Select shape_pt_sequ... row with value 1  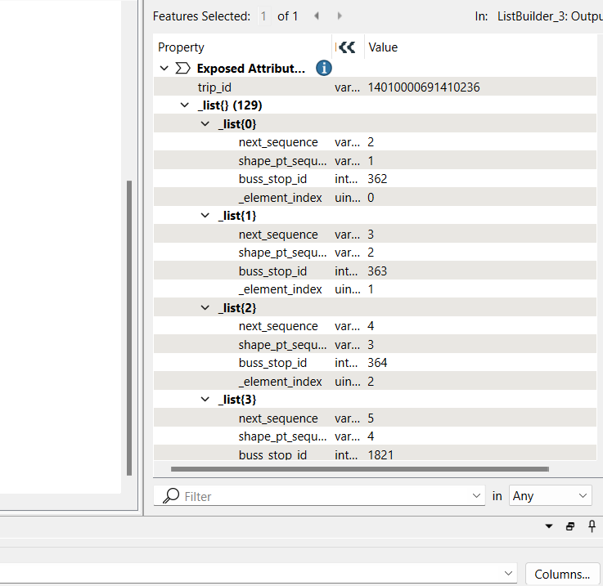[x=375, y=161]
